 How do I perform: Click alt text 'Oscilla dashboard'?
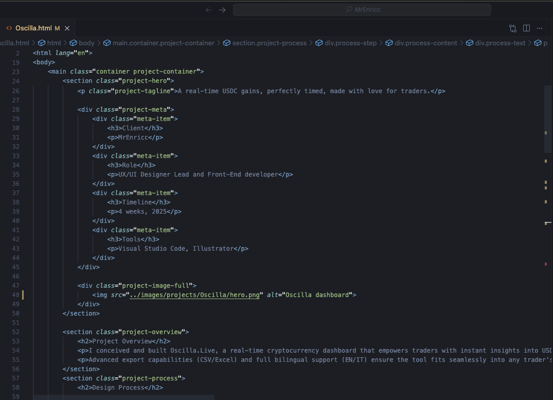(x=317, y=295)
